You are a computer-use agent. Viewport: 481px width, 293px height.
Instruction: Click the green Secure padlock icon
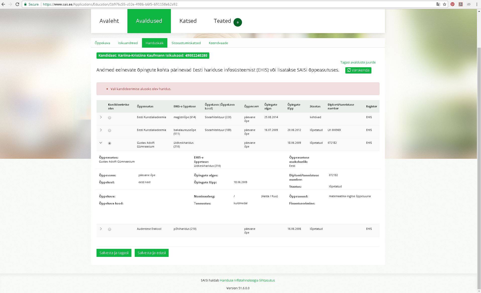coord(25,4)
